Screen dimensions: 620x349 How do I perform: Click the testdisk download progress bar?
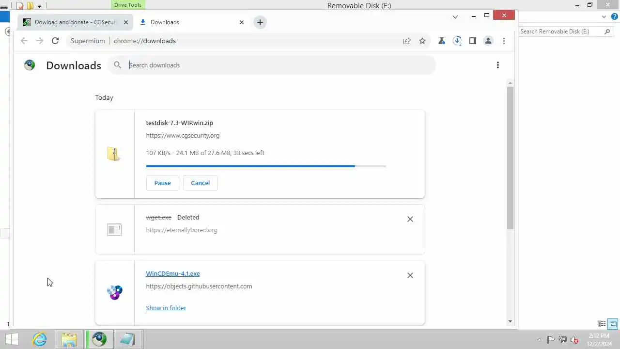click(x=266, y=166)
